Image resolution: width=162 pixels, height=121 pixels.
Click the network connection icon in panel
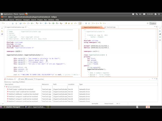[x=137, y=14]
